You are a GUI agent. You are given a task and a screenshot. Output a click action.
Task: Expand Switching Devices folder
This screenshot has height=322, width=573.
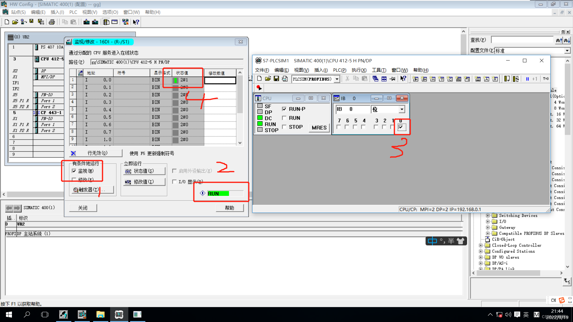point(488,216)
